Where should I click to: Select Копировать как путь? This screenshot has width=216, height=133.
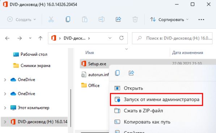point(142,122)
